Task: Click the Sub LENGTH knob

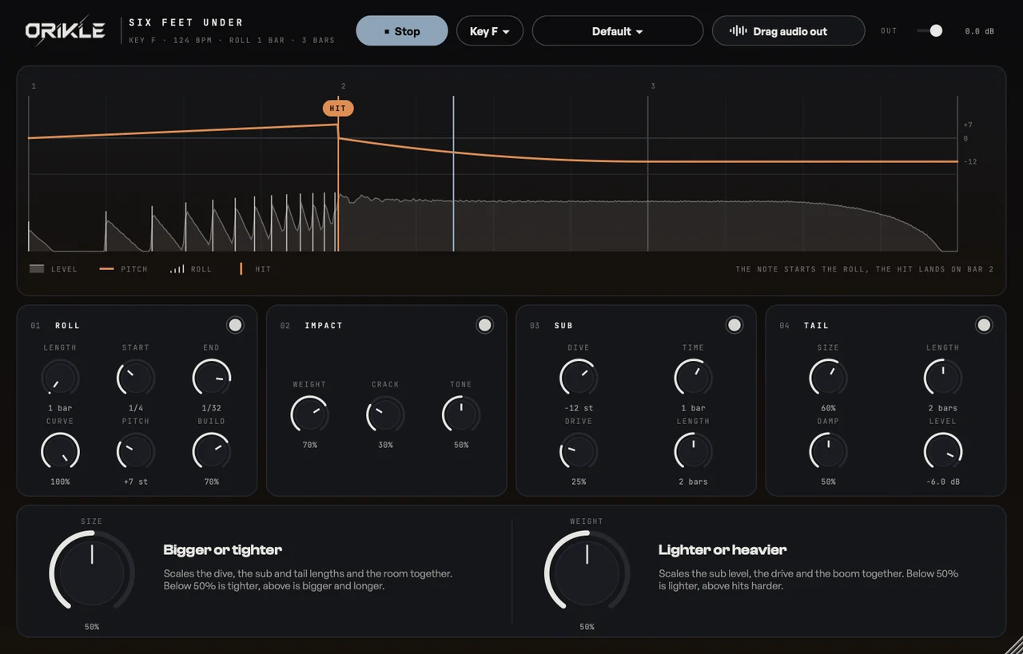Action: point(693,451)
